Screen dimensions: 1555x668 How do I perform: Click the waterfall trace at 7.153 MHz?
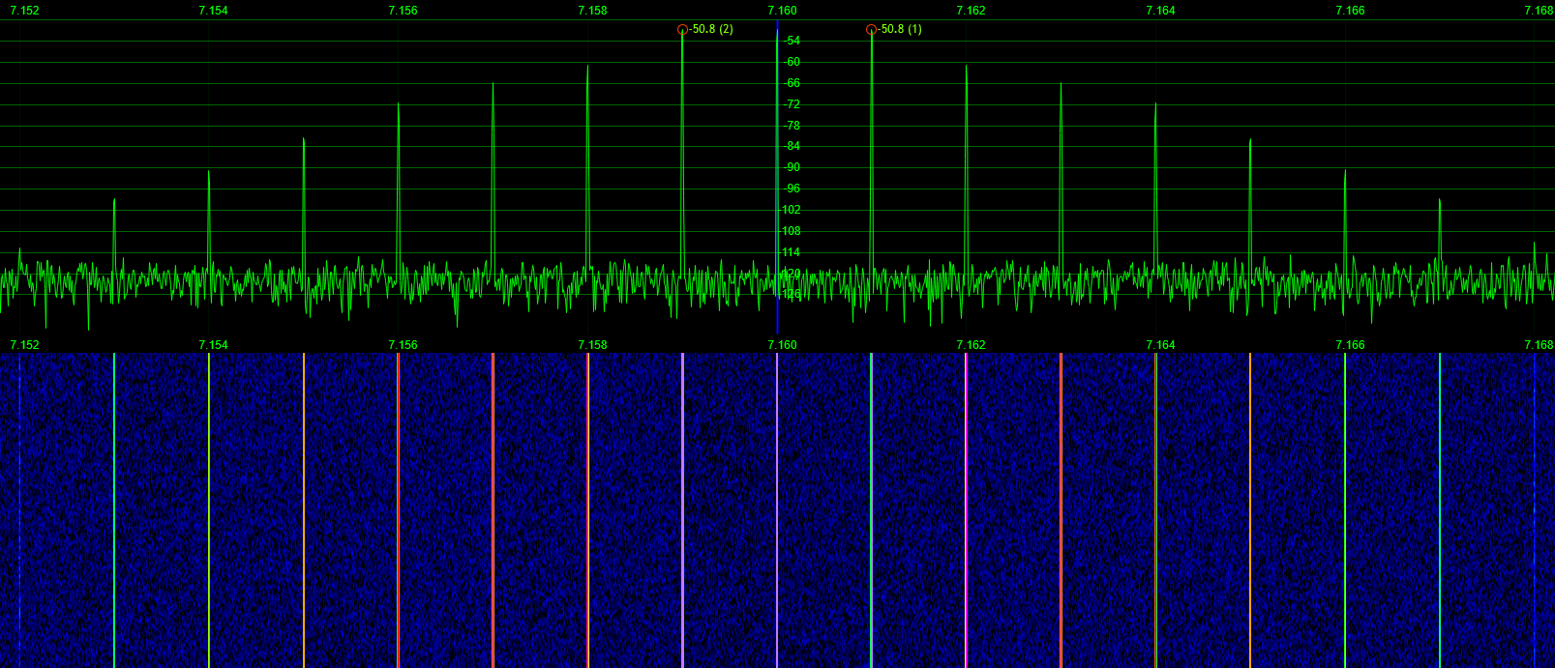tap(114, 510)
